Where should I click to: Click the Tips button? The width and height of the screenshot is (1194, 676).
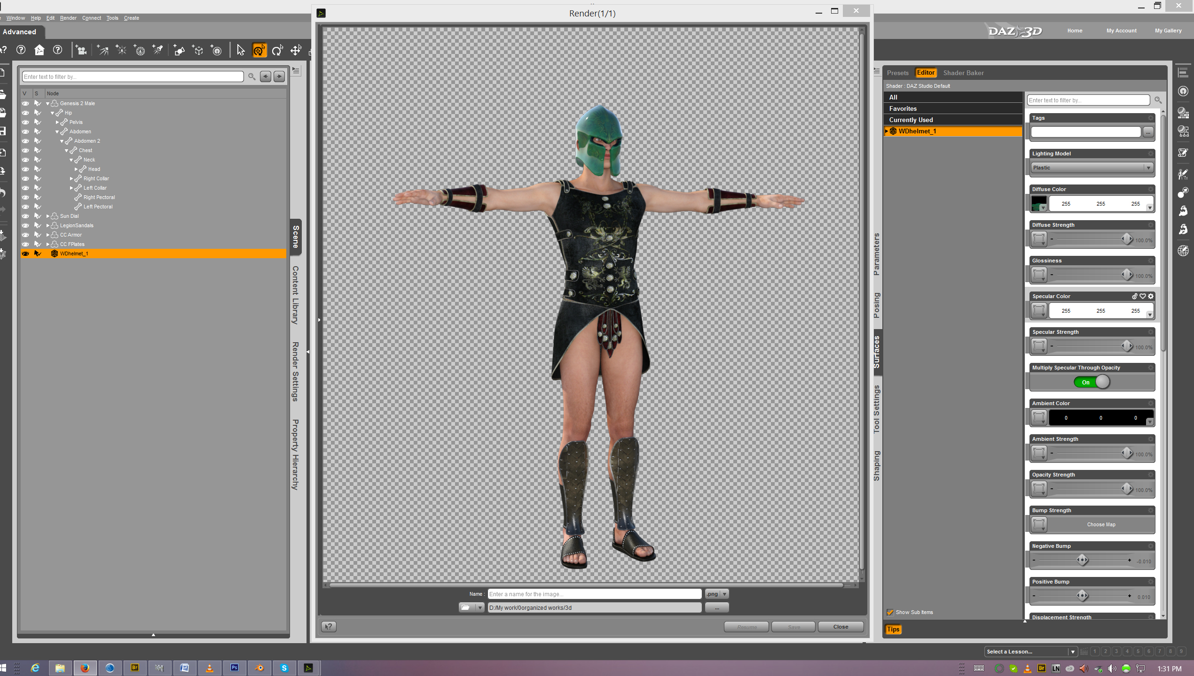893,629
